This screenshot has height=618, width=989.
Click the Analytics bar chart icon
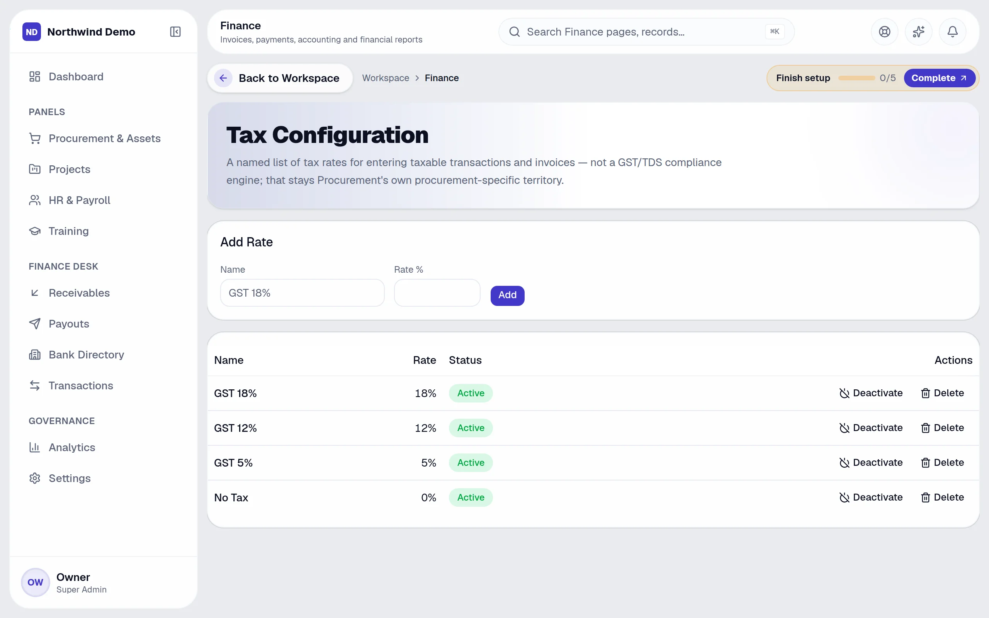pos(35,448)
